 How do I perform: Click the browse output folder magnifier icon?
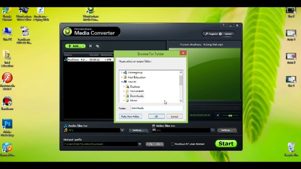150,144
